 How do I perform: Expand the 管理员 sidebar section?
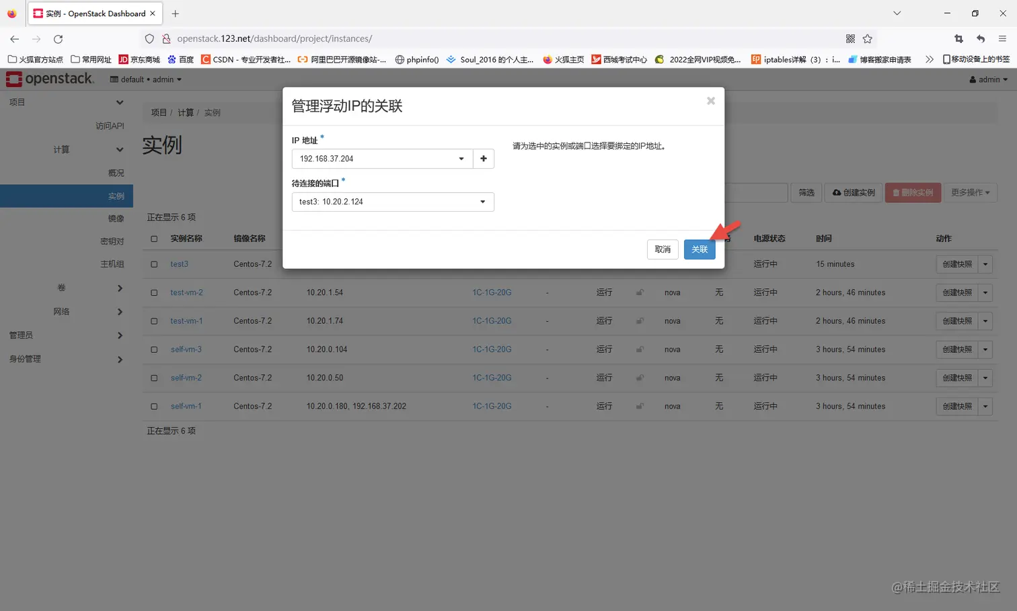tap(67, 335)
